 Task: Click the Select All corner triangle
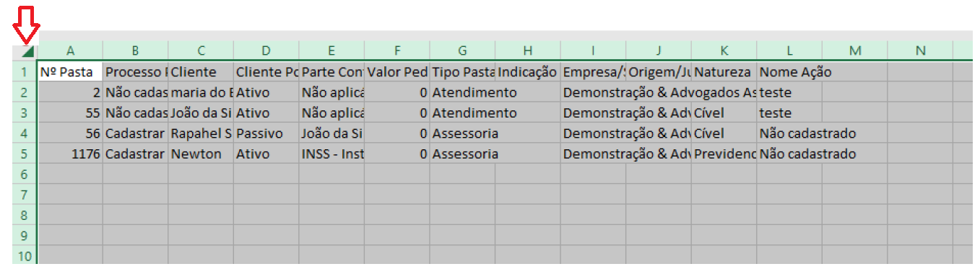tap(26, 52)
